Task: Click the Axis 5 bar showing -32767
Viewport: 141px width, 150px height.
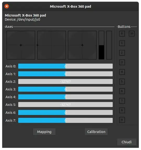Action: [66, 105]
